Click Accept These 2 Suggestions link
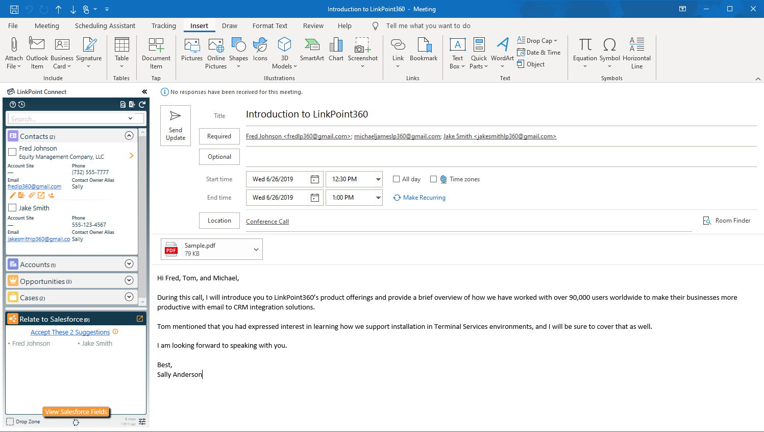 pyautogui.click(x=70, y=332)
